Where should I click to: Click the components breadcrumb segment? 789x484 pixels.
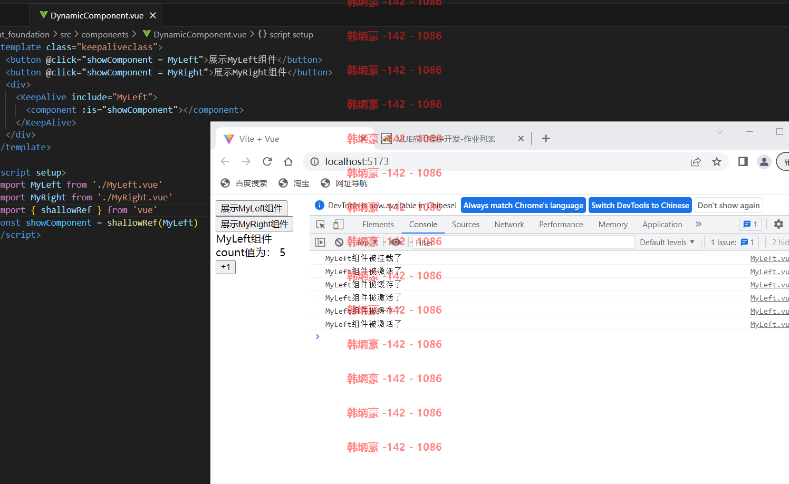[105, 34]
